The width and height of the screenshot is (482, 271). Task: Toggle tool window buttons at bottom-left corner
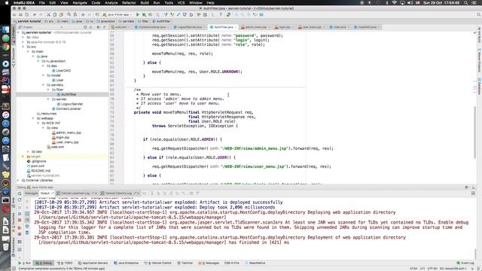tap(14, 269)
